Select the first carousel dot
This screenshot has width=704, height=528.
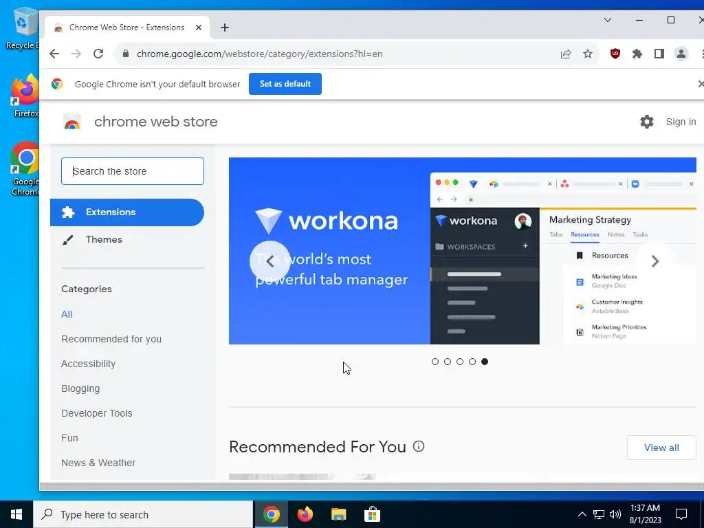435,362
